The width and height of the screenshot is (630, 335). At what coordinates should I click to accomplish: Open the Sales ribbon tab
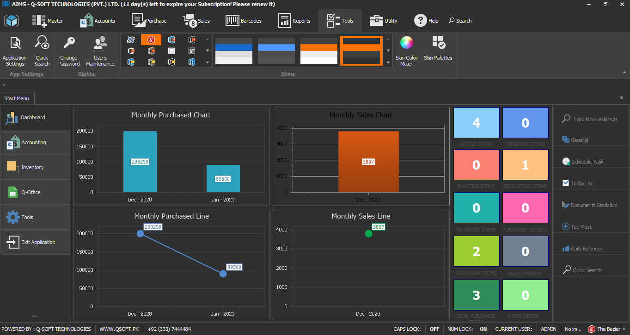(x=196, y=21)
